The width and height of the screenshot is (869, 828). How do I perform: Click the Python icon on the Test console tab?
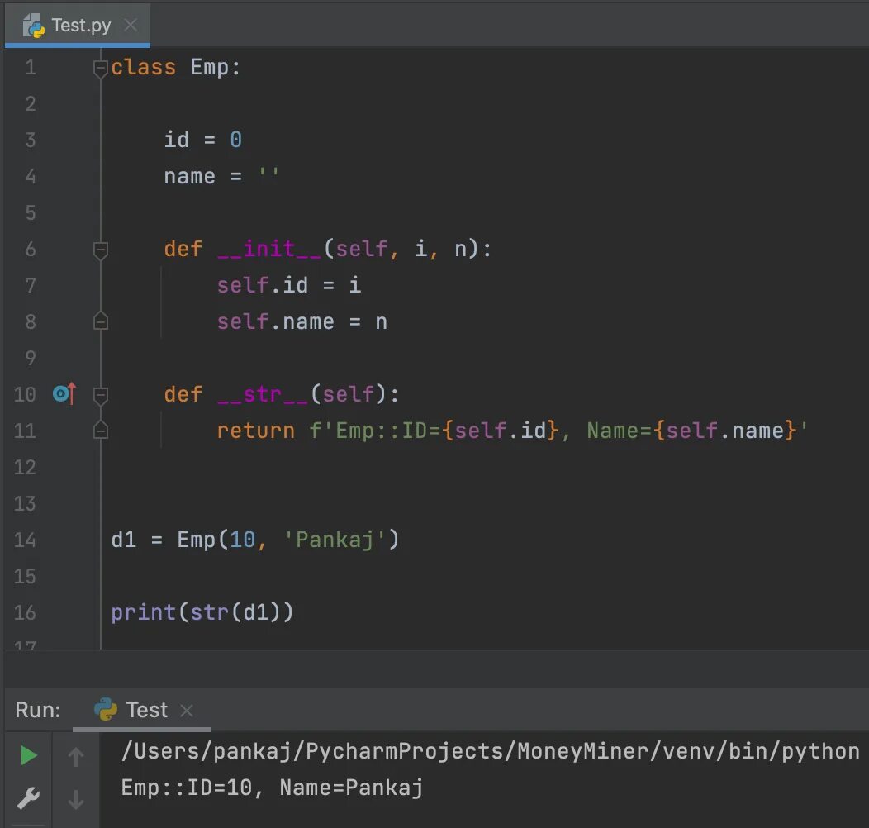105,709
